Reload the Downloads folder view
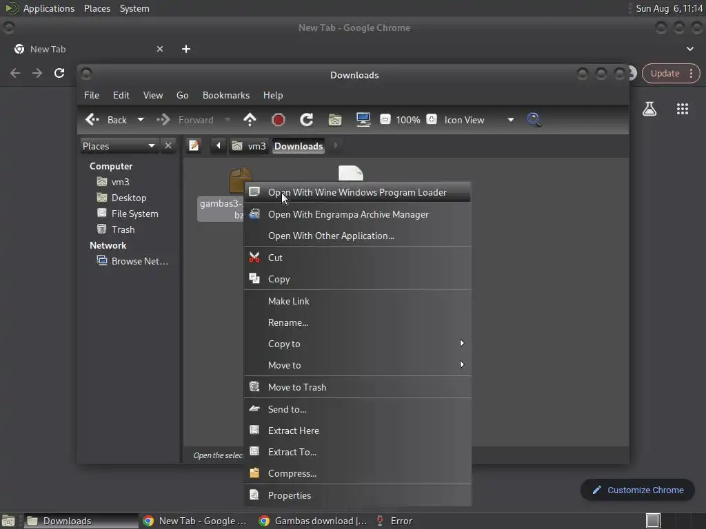706x529 pixels. tap(307, 120)
